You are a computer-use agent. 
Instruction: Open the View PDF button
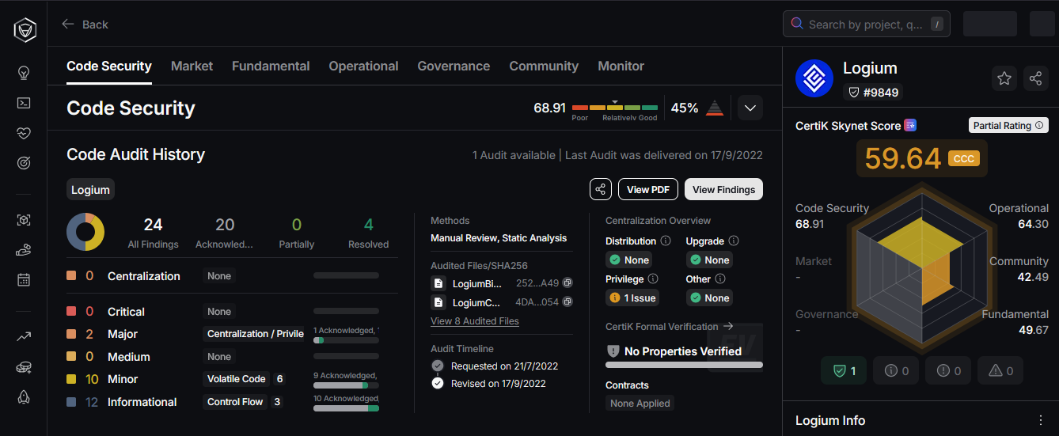tap(648, 189)
